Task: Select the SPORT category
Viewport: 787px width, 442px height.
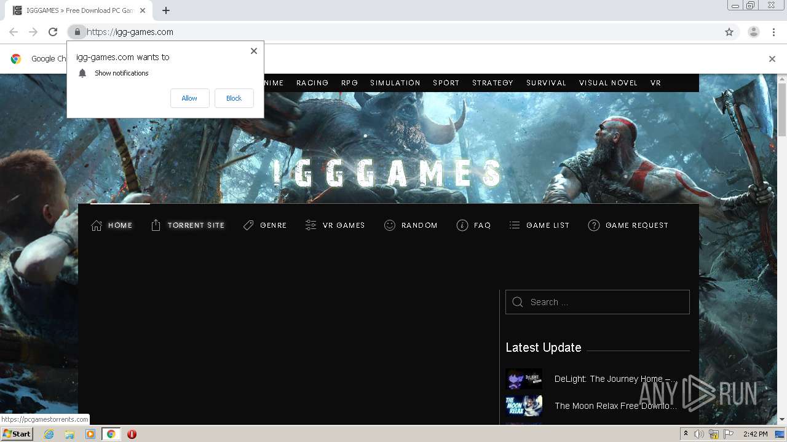Action: click(x=446, y=83)
